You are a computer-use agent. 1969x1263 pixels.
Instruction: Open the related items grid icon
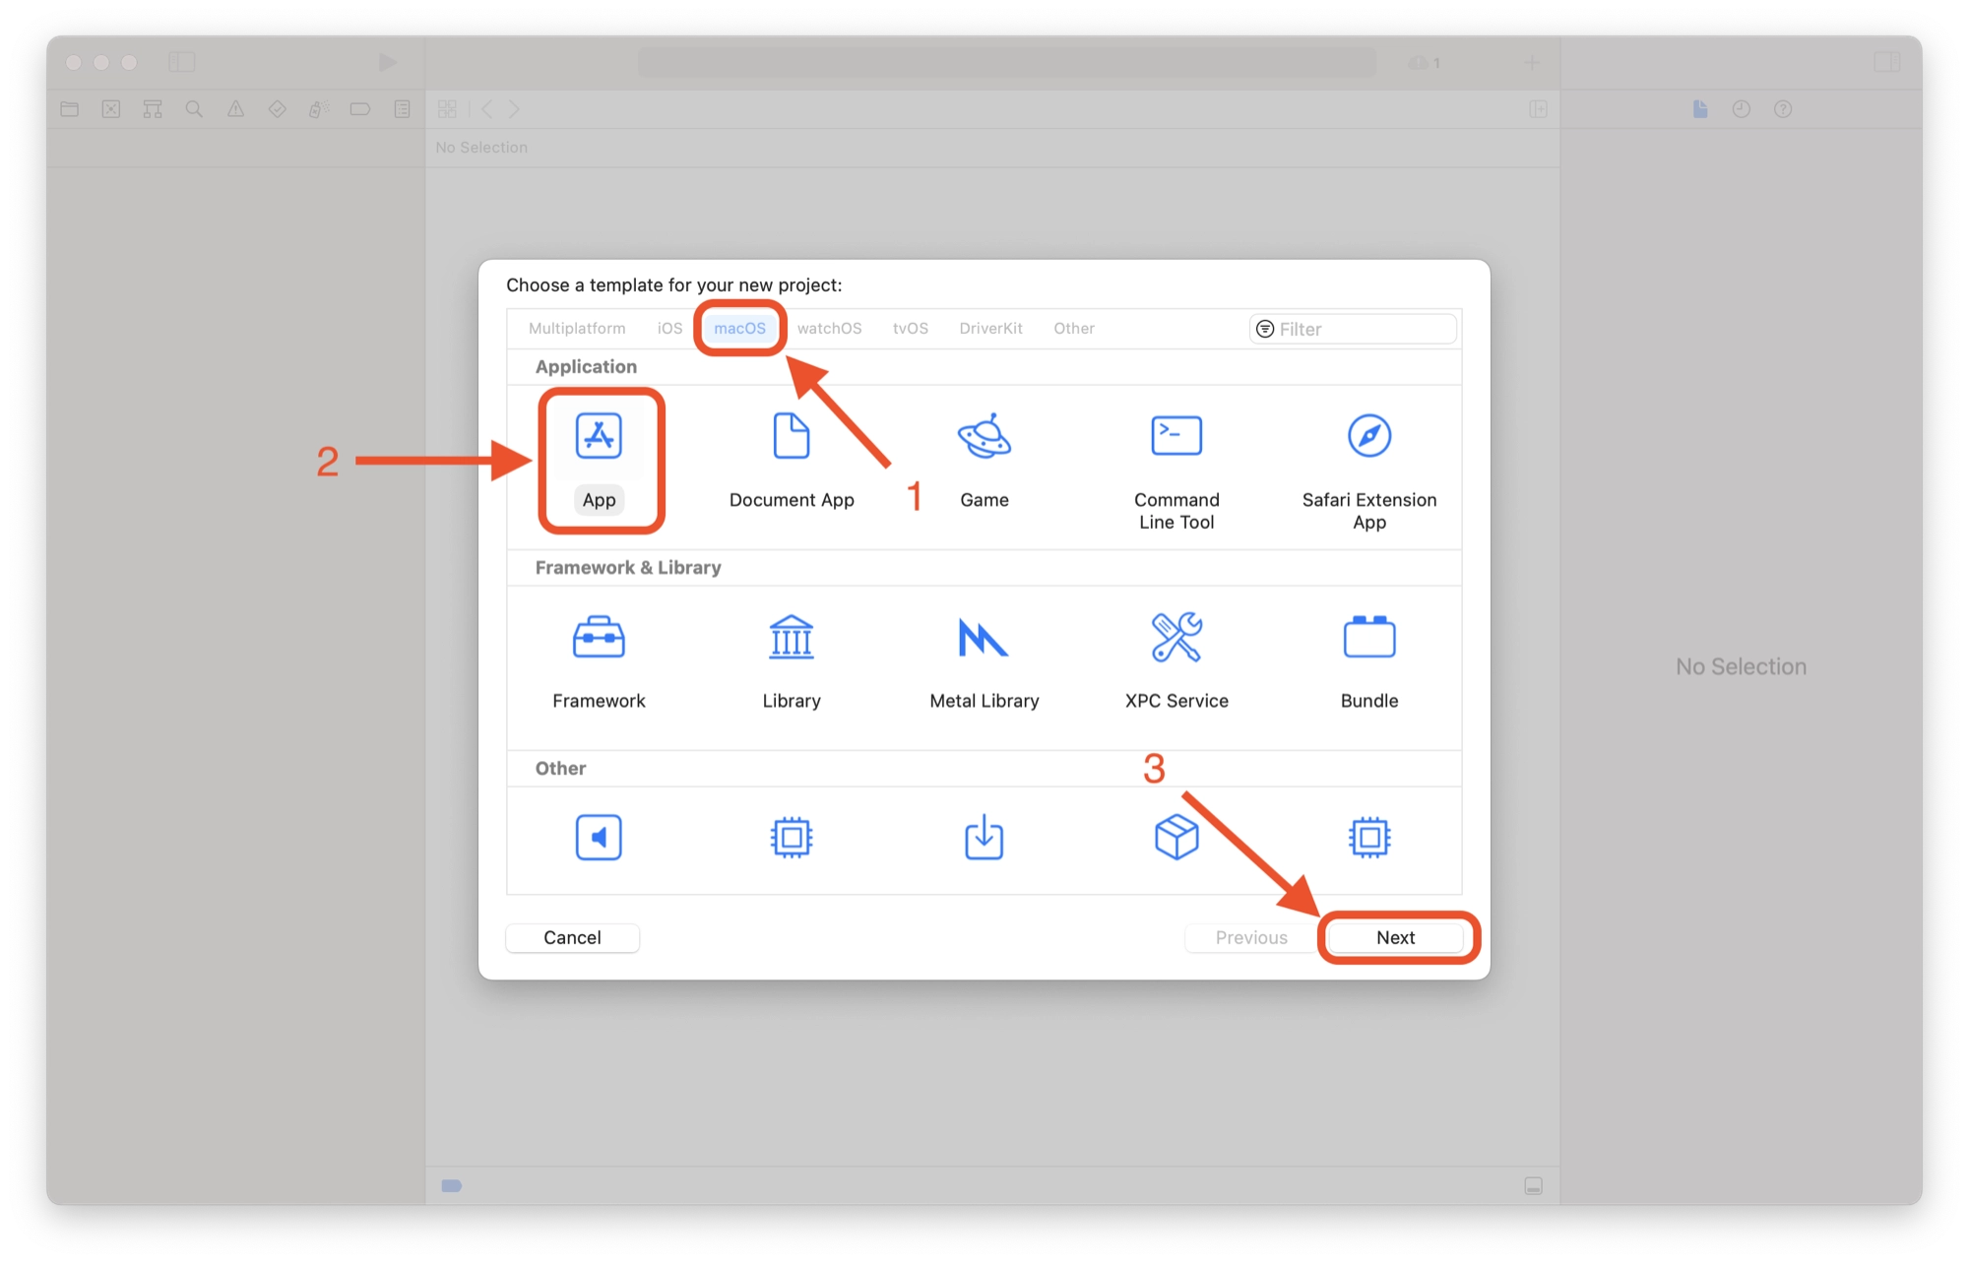447,109
